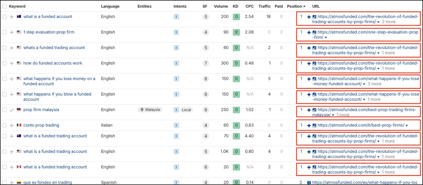Click the plus icon for "what happens if you blow a funded account"
This screenshot has height=185, width=423.
[x=12, y=95]
